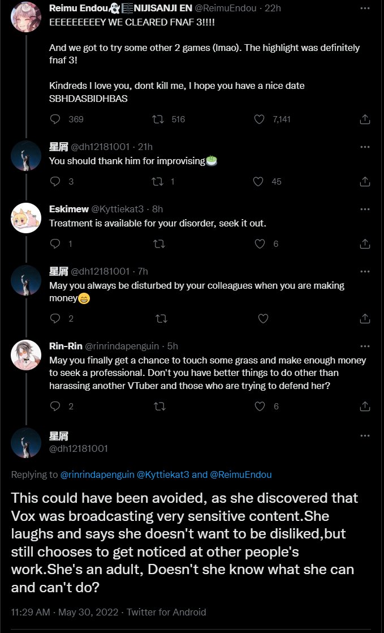The width and height of the screenshot is (384, 633).
Task: Like Rin-Rin's touch grass reply
Action: point(260,407)
